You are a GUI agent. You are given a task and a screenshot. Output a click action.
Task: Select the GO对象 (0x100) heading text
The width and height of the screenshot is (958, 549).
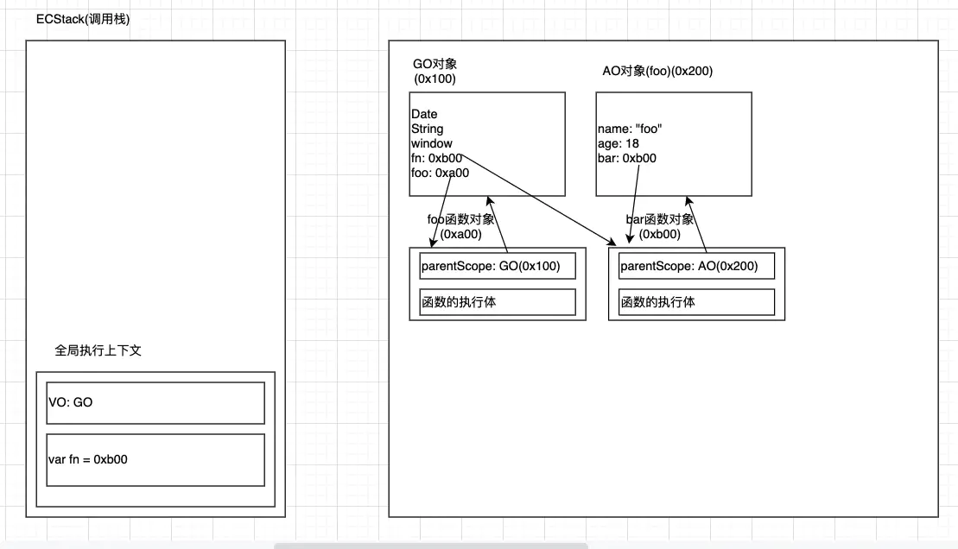435,72
